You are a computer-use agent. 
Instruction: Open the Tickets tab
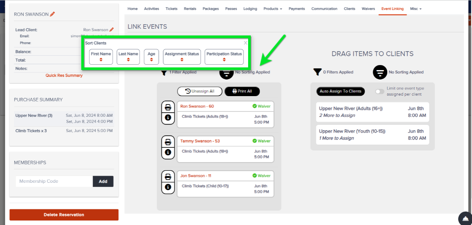(171, 9)
